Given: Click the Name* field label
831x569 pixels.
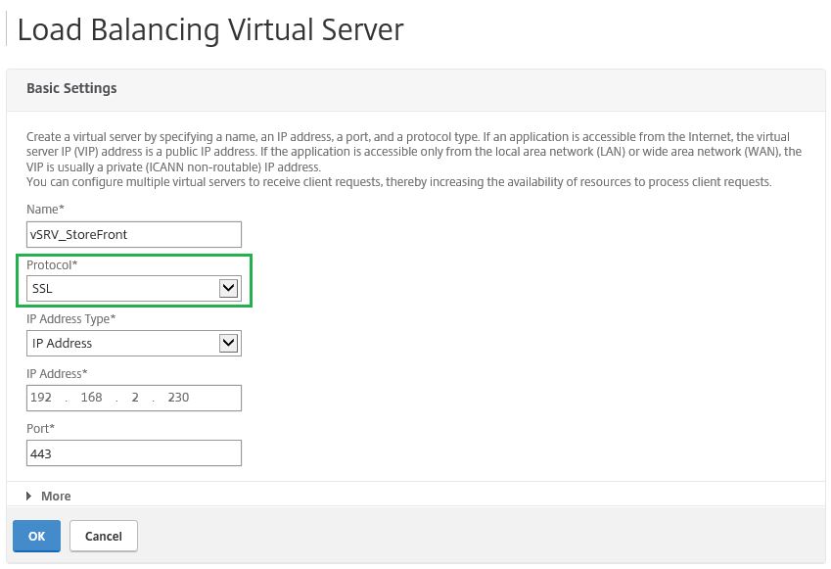Looking at the screenshot, I should (x=45, y=209).
